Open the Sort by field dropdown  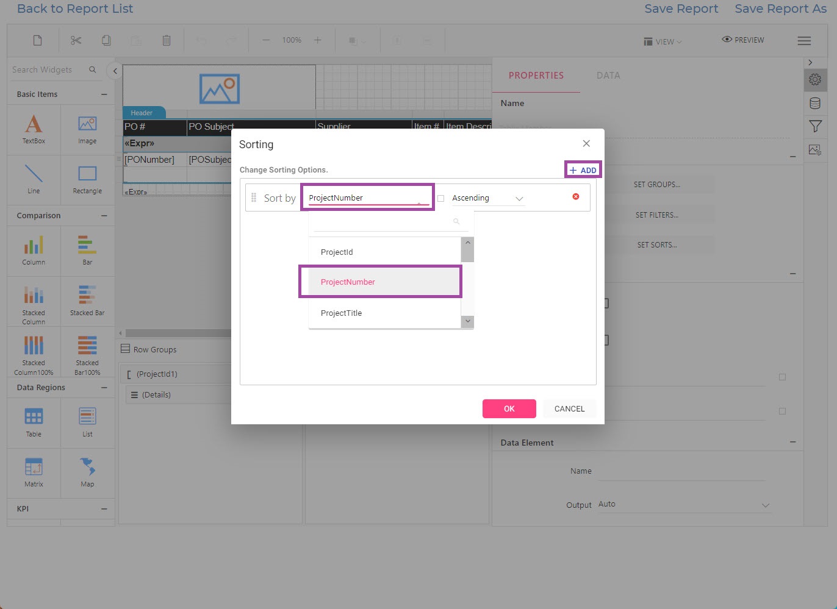[x=367, y=198]
